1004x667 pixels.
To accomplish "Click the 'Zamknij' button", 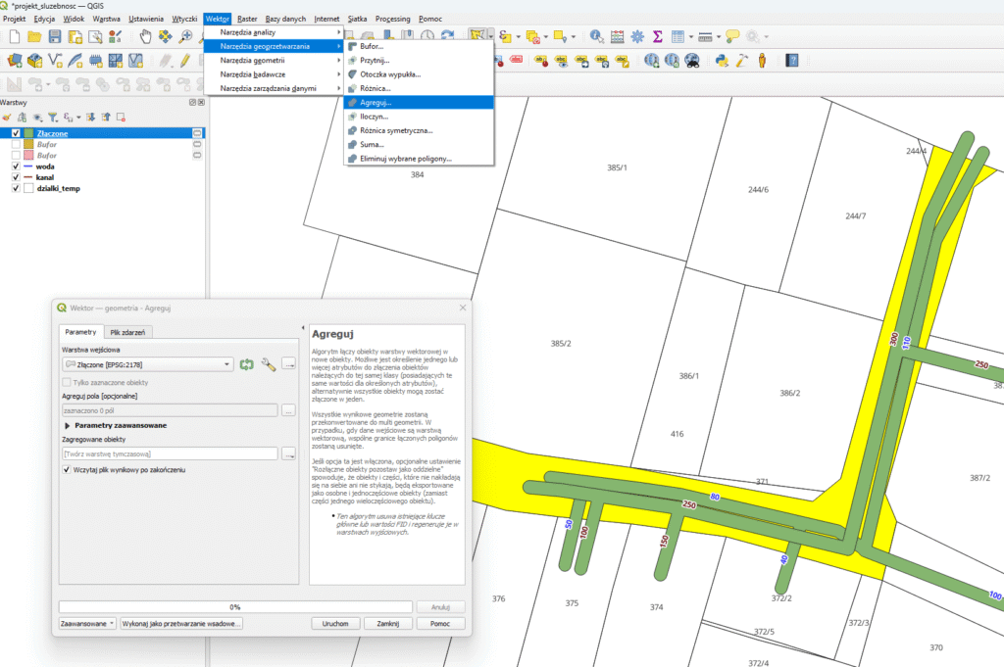I will (387, 623).
